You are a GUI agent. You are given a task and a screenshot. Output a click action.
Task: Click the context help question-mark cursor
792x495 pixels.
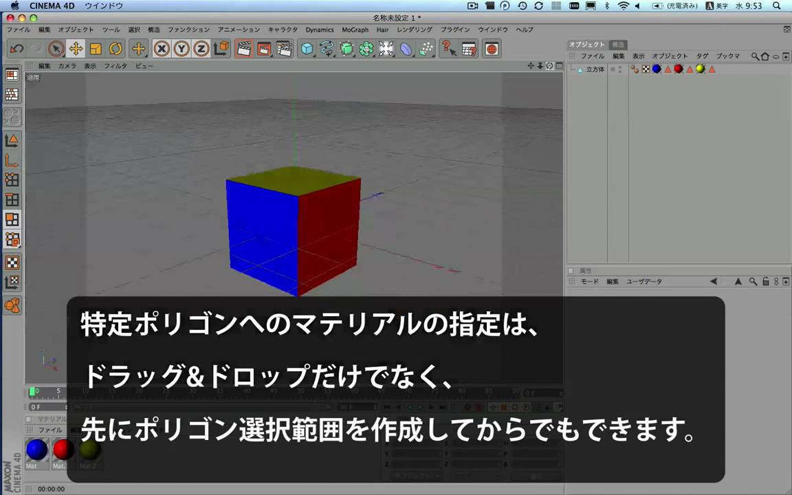449,49
